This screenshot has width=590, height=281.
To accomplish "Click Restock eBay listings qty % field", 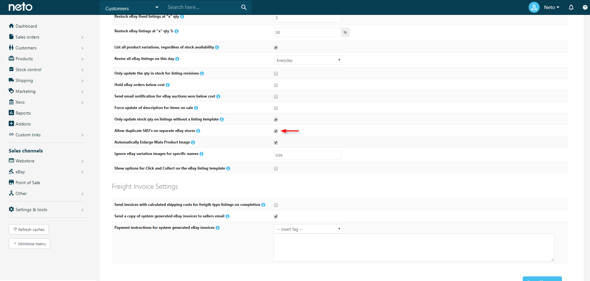I will [308, 32].
